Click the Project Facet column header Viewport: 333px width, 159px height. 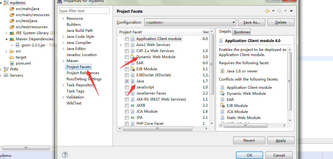point(159,32)
